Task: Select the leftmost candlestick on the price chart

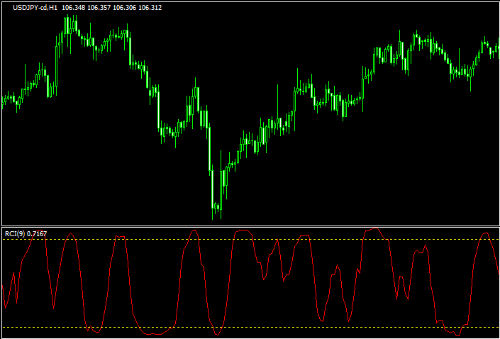Action: pos(3,101)
